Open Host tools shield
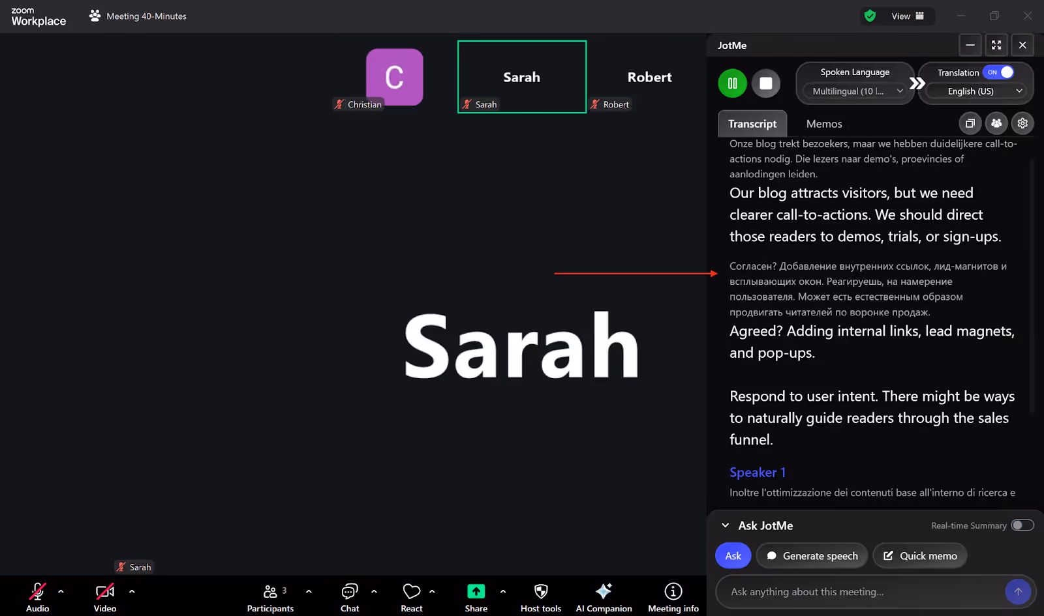This screenshot has width=1044, height=616. (x=541, y=596)
